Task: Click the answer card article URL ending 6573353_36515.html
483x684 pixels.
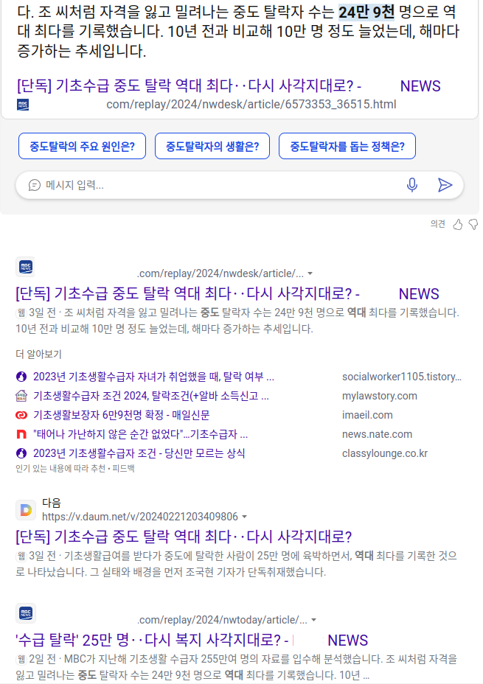Action: [251, 104]
